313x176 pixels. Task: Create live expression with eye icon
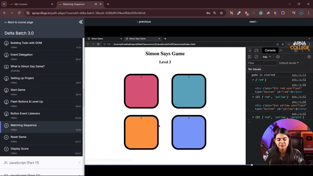278,57
